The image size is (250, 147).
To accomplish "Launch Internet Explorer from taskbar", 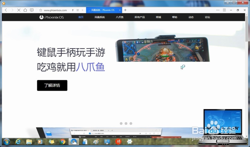I will [18, 142].
